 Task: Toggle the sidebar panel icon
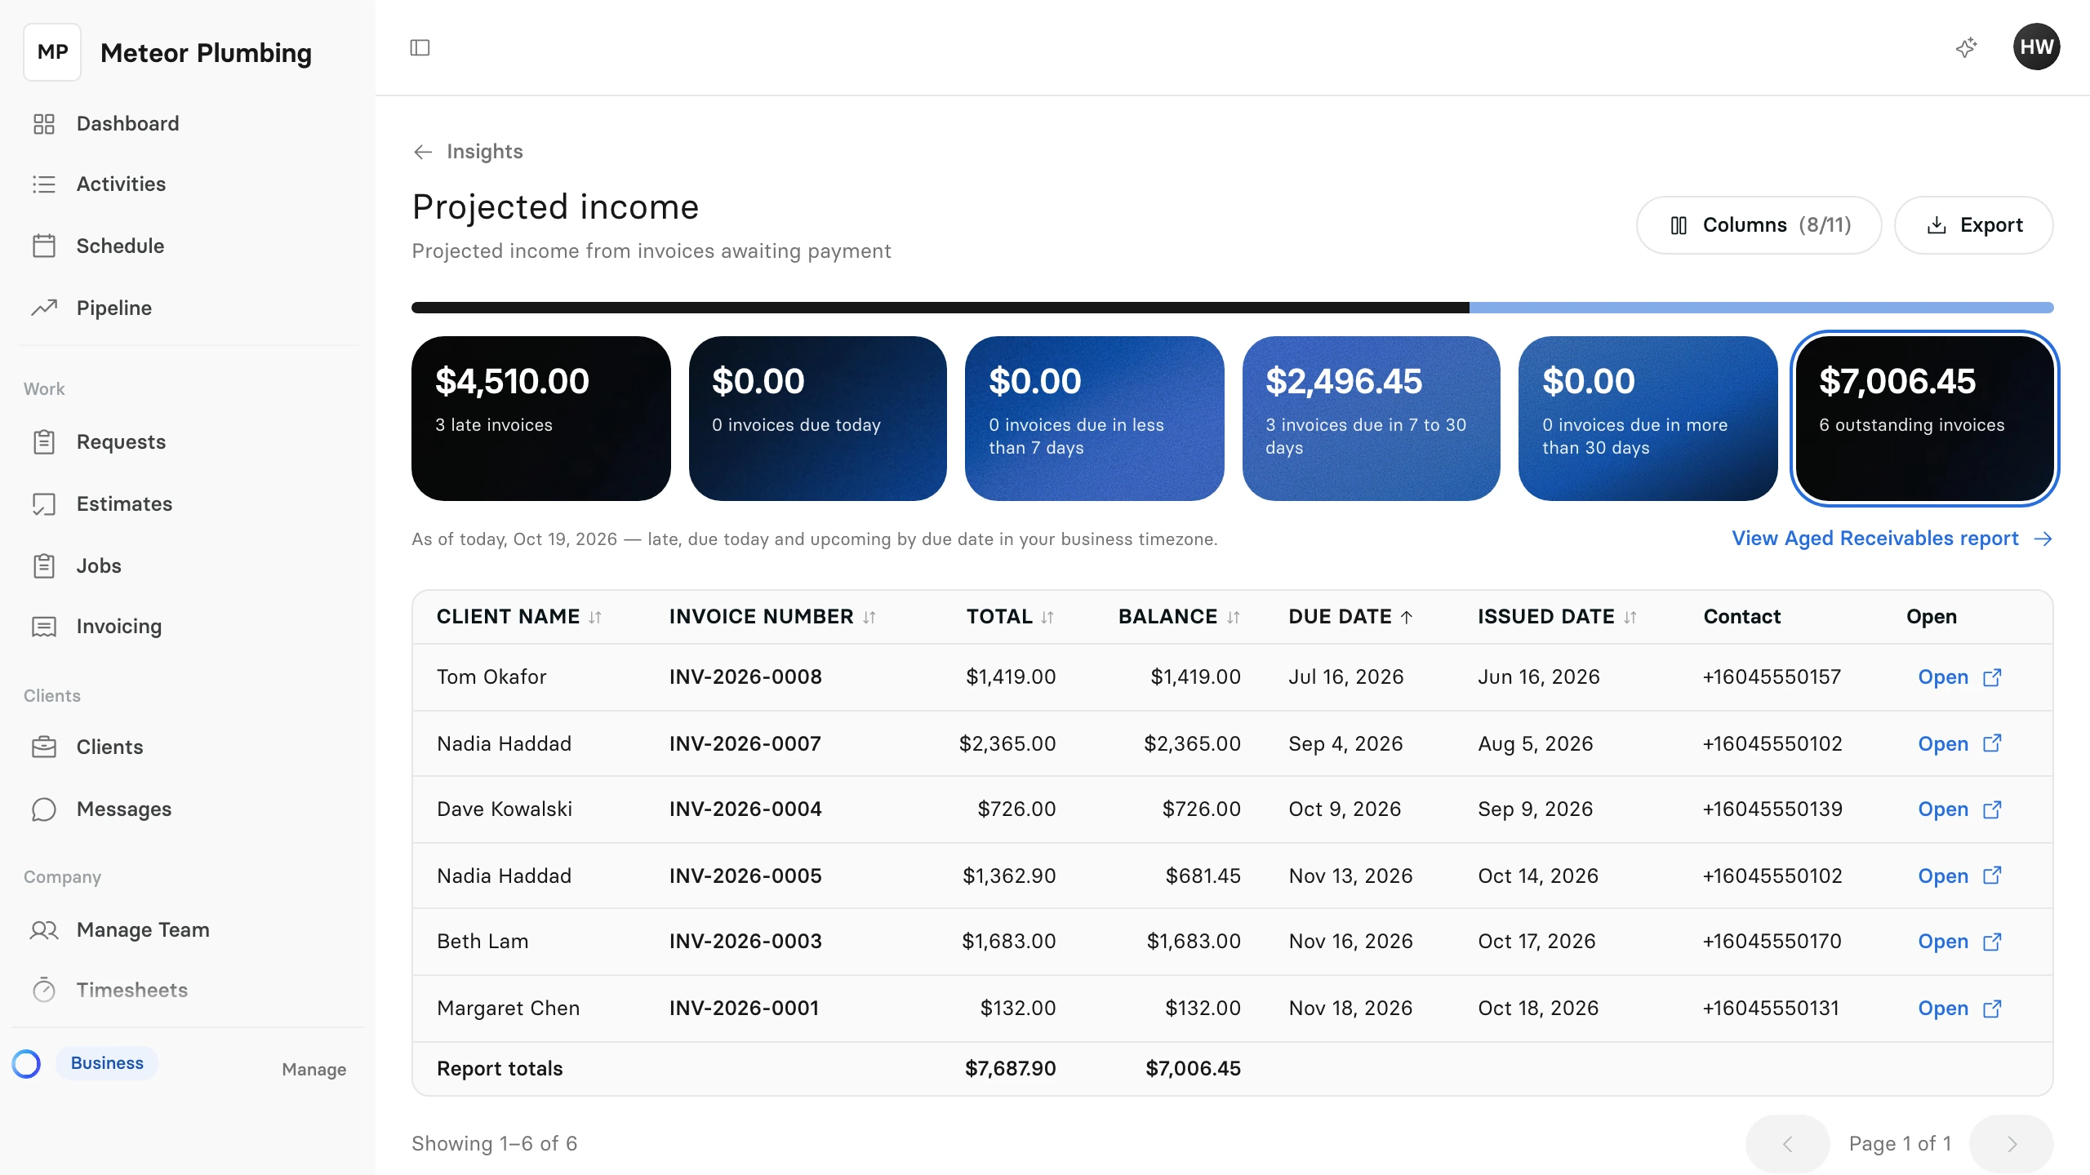tap(420, 47)
